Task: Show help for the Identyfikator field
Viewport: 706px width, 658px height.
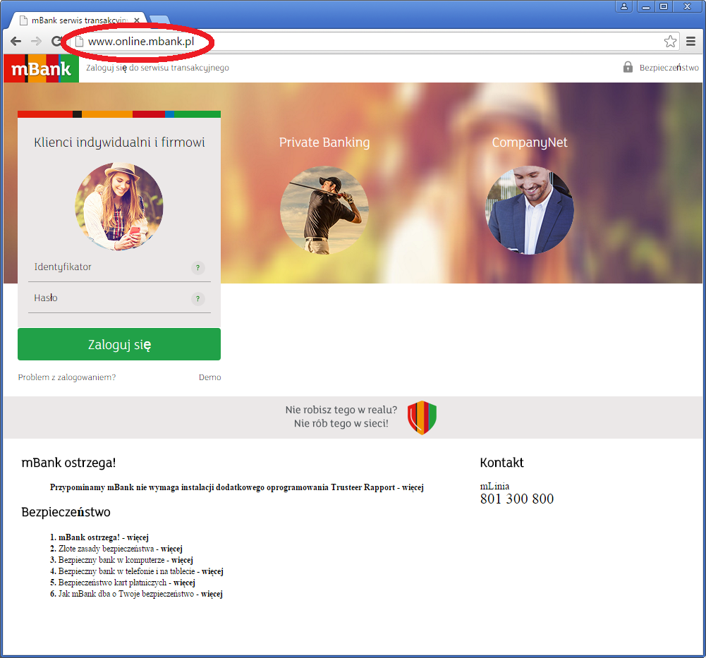Action: [197, 267]
